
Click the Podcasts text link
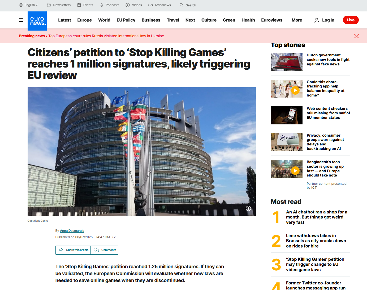tap(113, 5)
